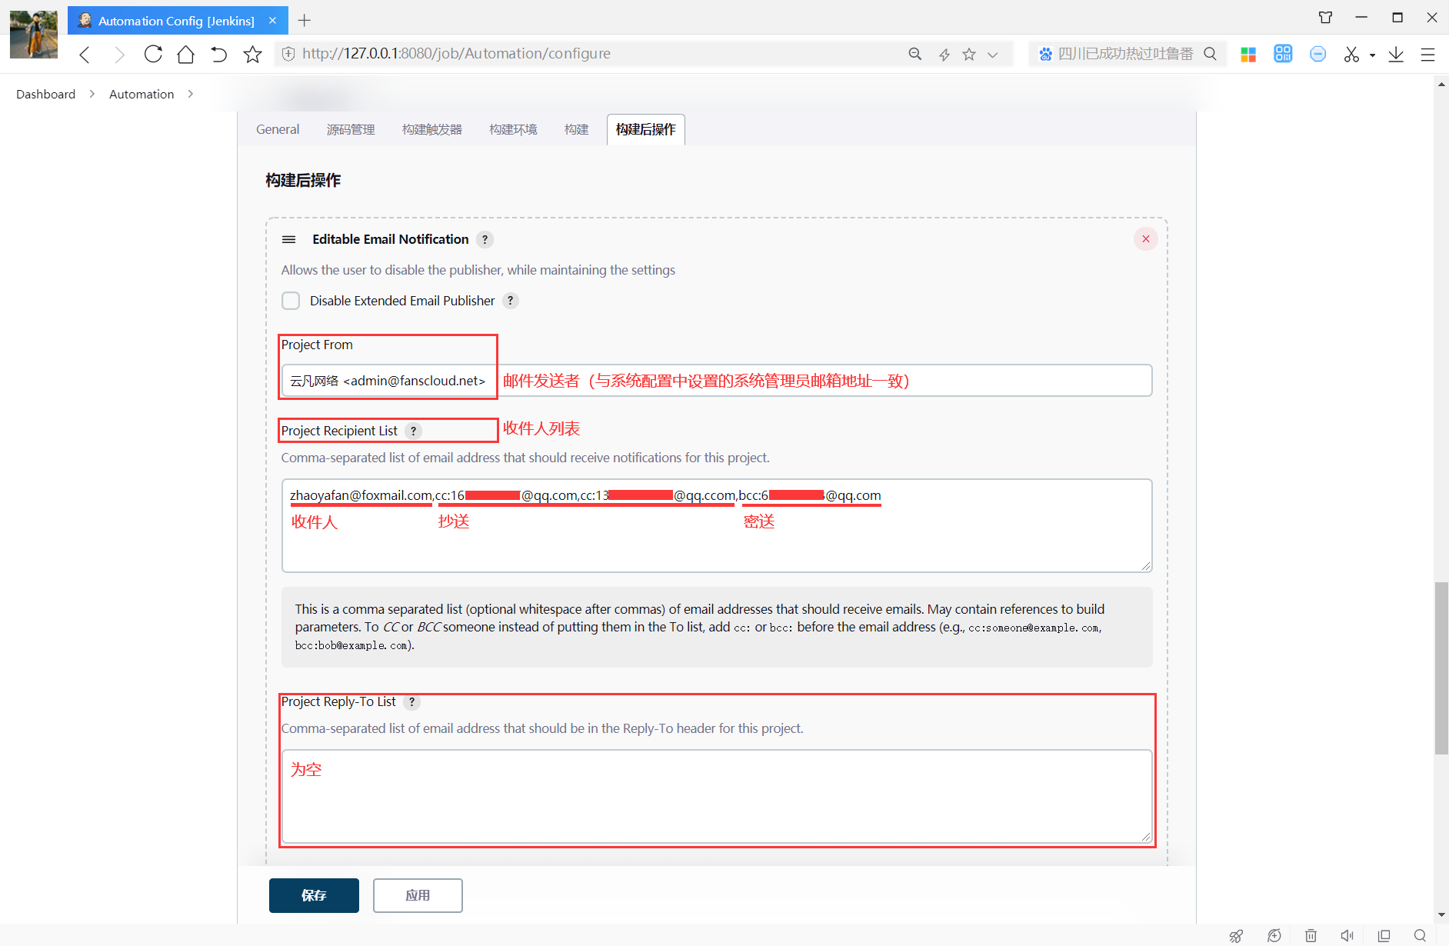Switch to the 源码管理 tab

click(351, 129)
